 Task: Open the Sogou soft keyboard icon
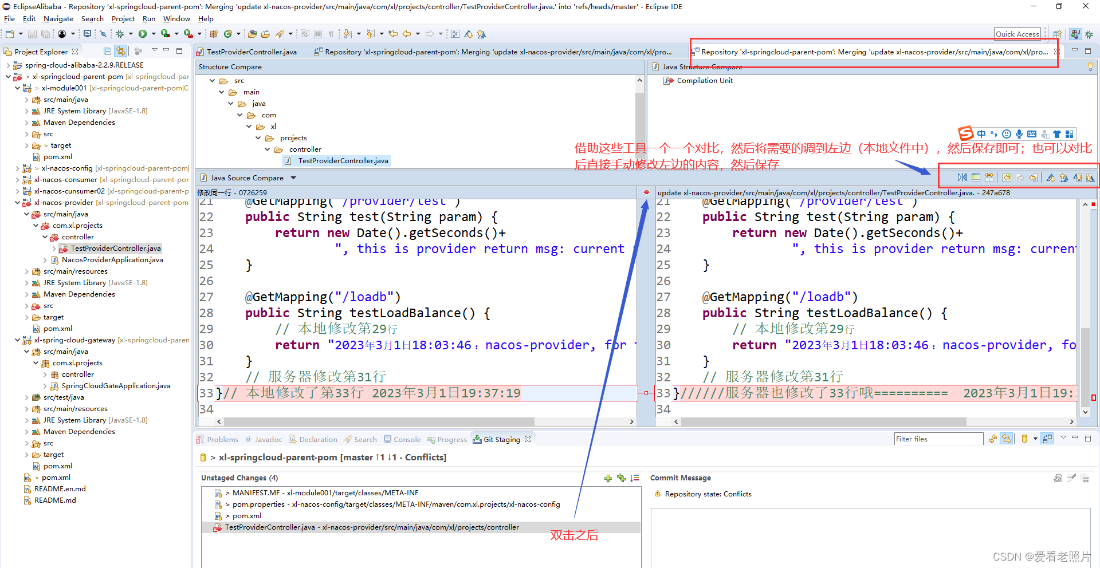[x=1032, y=134]
